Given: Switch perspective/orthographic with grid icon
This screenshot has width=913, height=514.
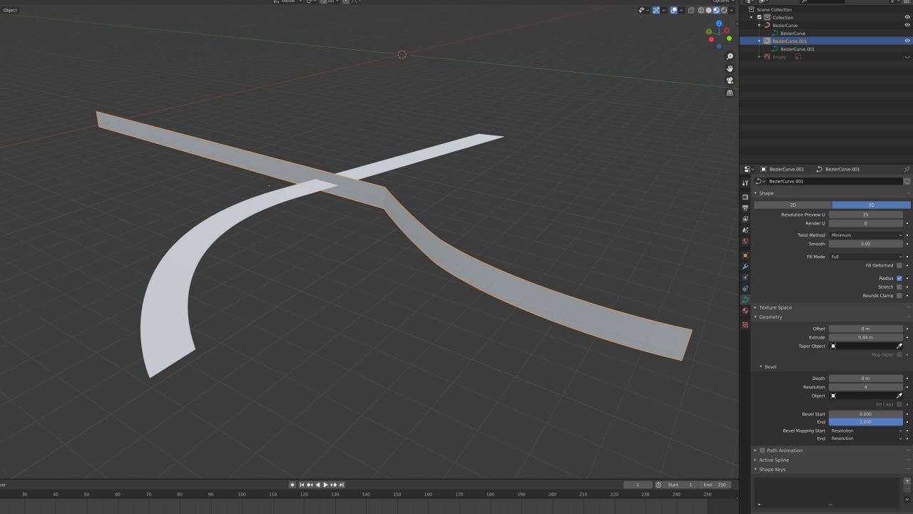Looking at the screenshot, I should click(x=730, y=93).
